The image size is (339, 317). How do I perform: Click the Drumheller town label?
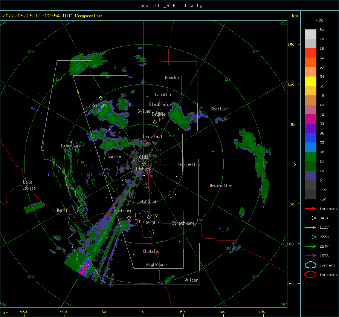pyautogui.click(x=221, y=186)
